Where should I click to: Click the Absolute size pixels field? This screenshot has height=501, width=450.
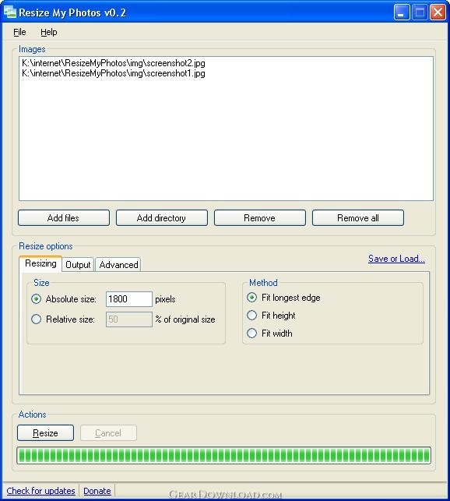[x=129, y=299]
